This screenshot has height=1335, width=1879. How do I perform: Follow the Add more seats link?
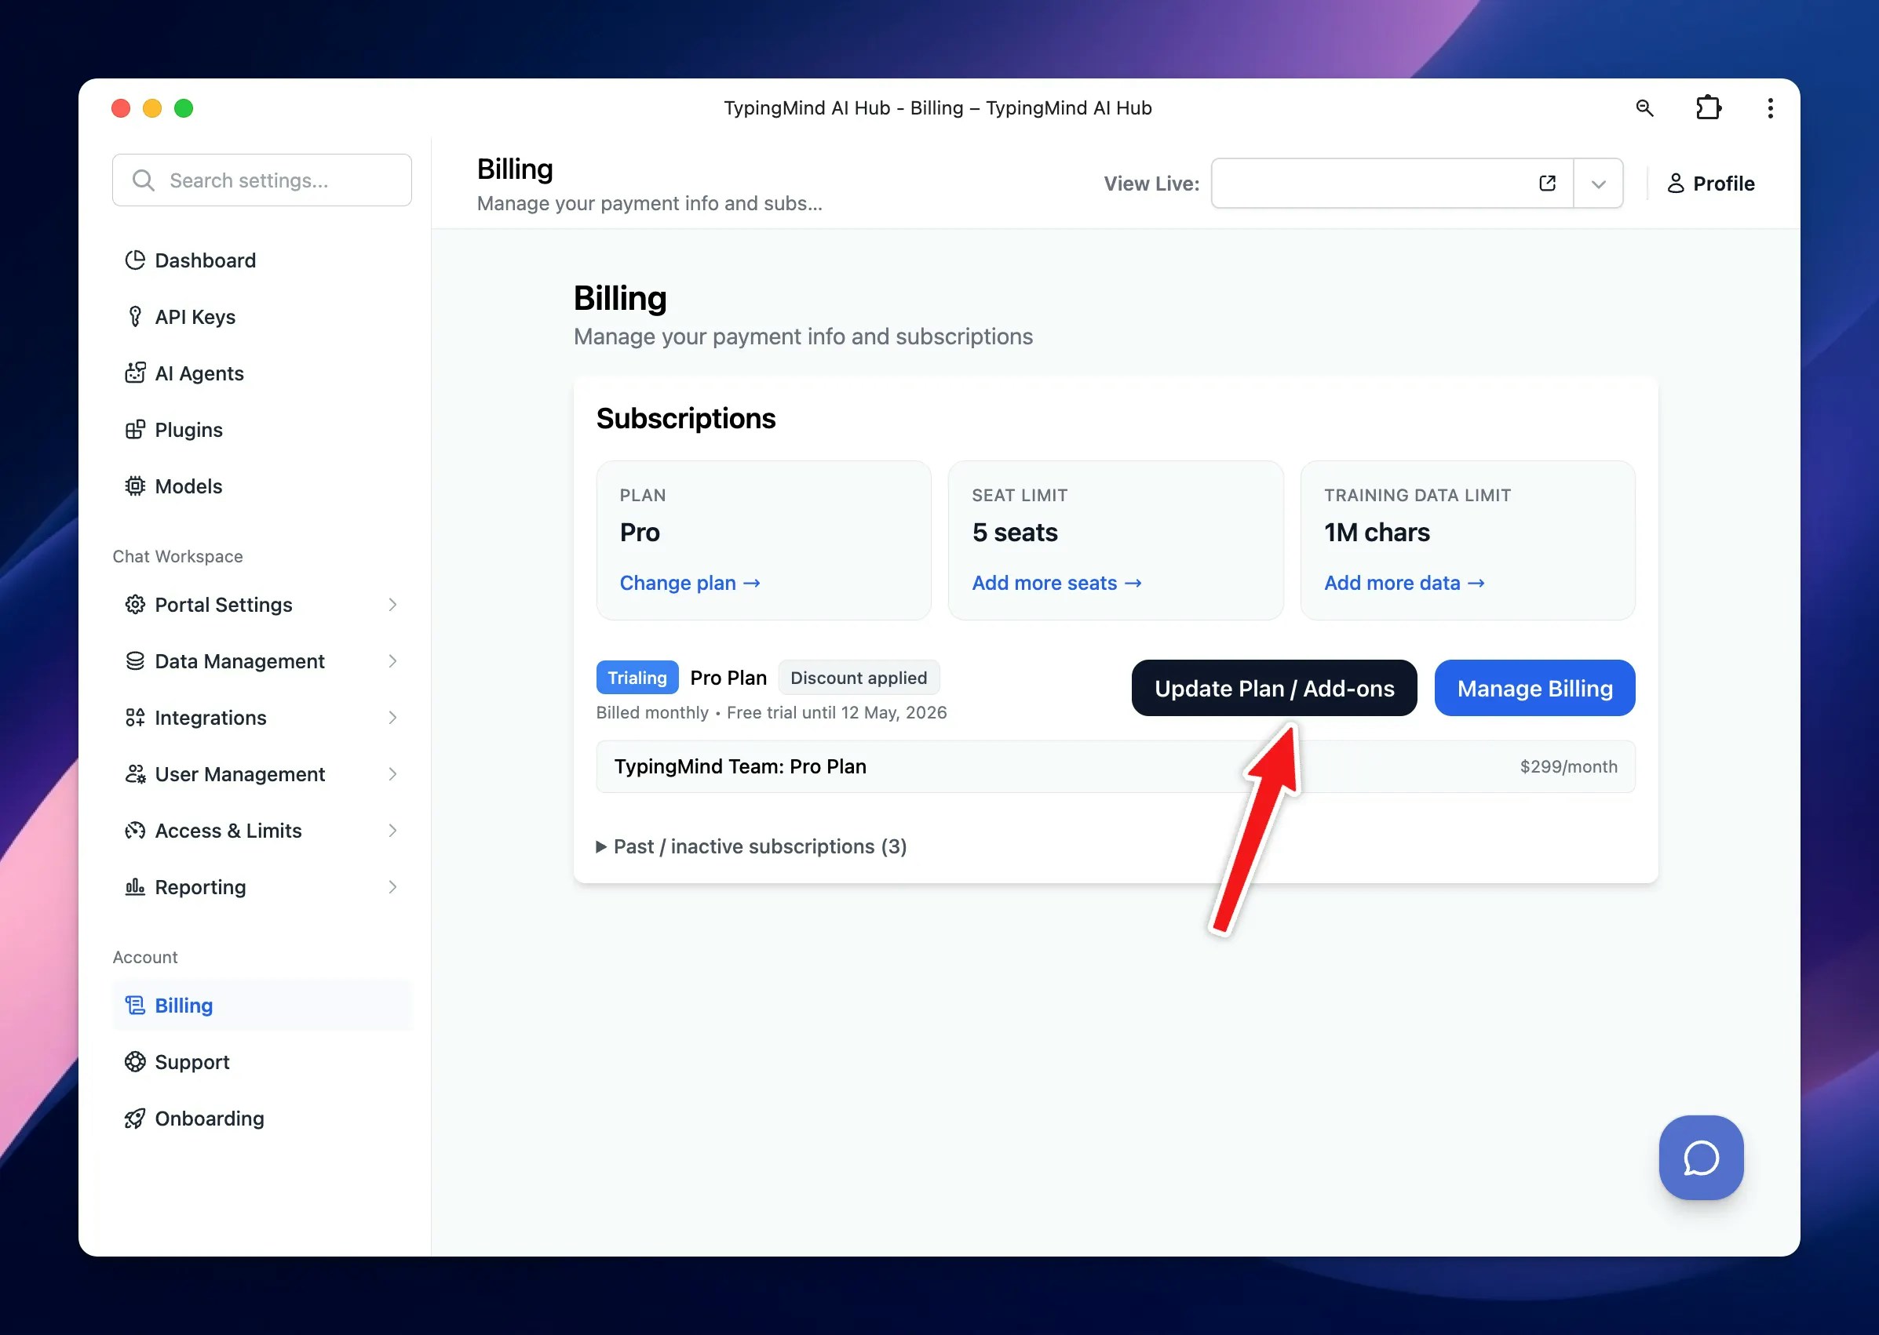click(1056, 583)
